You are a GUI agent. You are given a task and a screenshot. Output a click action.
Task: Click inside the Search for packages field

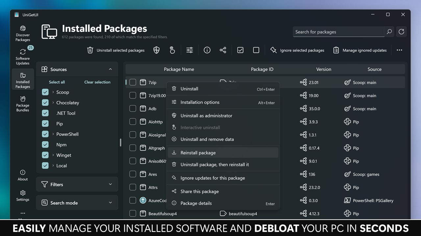pyautogui.click(x=335, y=31)
